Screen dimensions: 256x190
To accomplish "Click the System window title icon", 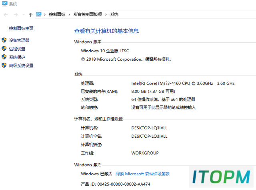I will (4, 4).
